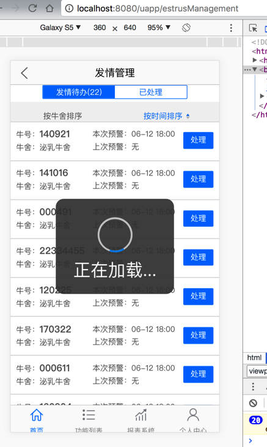267x447 pixels.
Task: Click 处理 for cow 000611
Action: point(199,374)
